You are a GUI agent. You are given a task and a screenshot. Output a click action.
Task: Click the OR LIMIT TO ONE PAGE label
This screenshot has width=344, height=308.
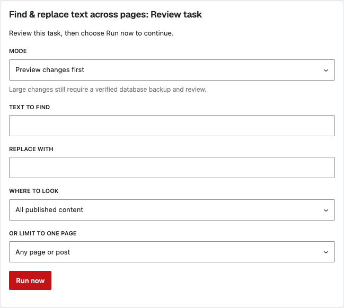[x=43, y=233]
